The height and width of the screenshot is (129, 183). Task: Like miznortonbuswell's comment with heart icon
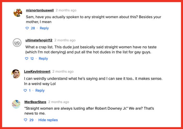pyautogui.click(x=27, y=28)
